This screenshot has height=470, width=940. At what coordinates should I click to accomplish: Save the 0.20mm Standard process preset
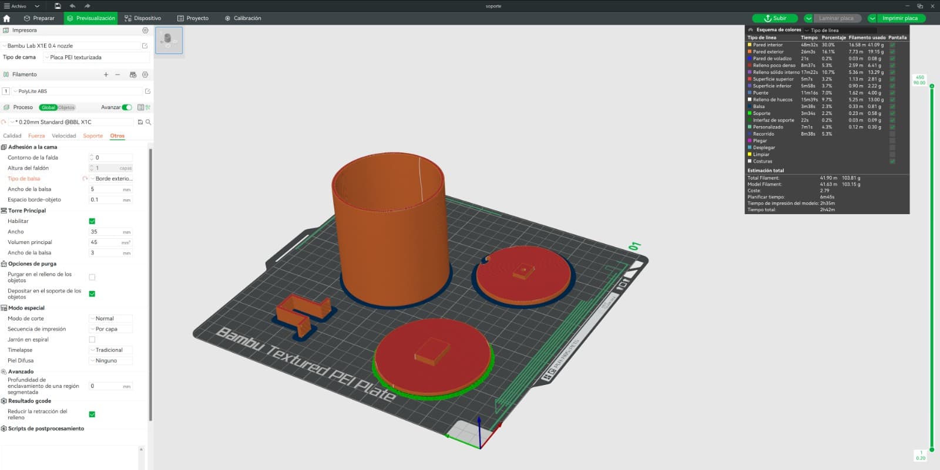click(x=140, y=122)
